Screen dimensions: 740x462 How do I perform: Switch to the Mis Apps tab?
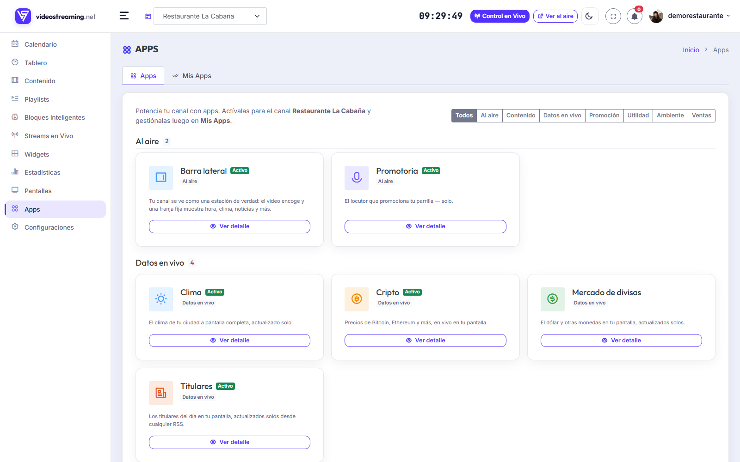(x=192, y=76)
